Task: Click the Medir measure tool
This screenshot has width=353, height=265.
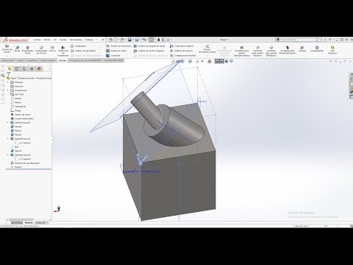Action: (x=17, y=49)
